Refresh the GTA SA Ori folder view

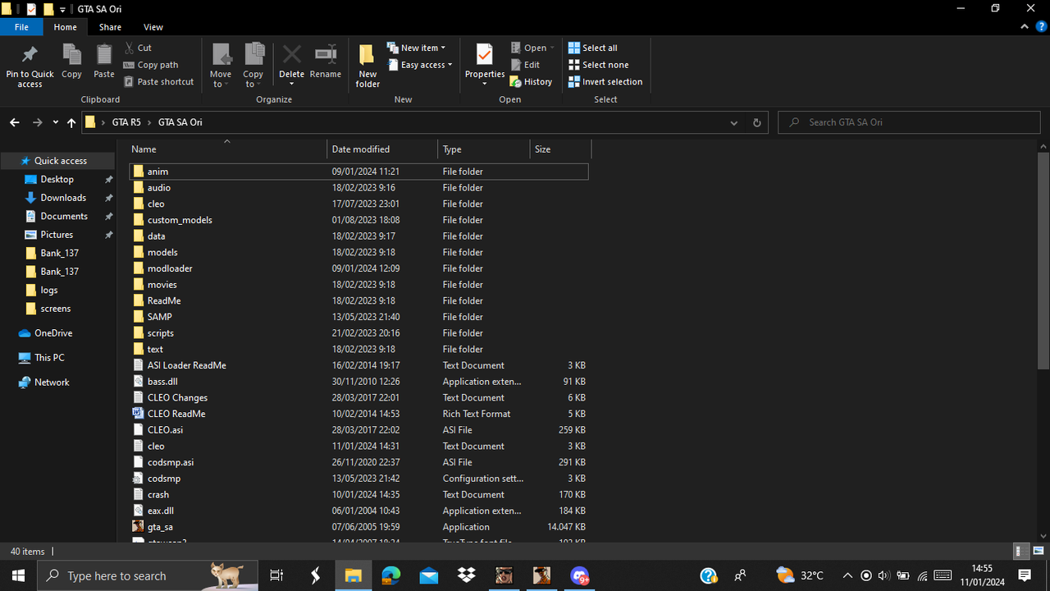point(756,122)
